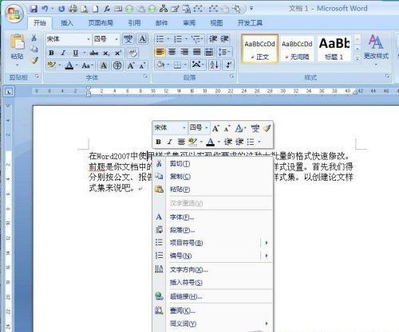Toggle superscript x² in ribbon
This screenshot has height=332, width=399.
click(x=118, y=53)
